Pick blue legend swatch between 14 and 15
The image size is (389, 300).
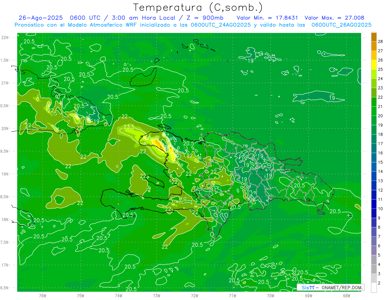point(374,167)
